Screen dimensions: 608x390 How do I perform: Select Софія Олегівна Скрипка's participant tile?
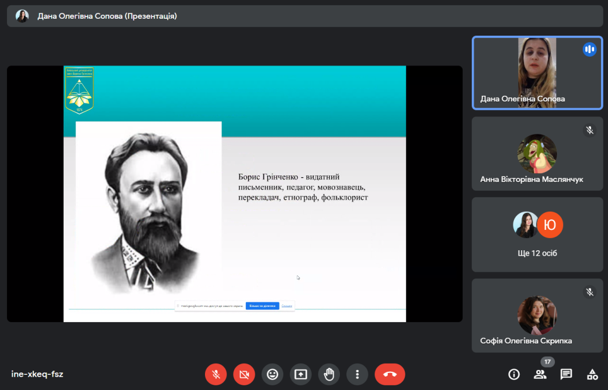pos(537,315)
